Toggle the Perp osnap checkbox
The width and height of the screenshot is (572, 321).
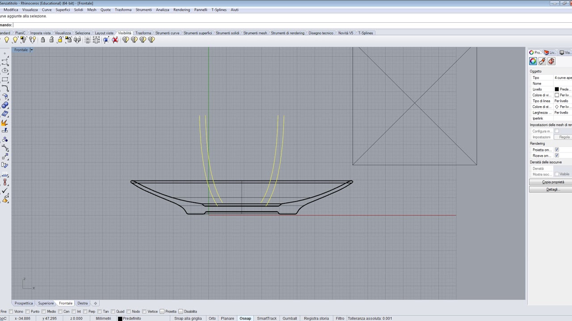point(85,312)
